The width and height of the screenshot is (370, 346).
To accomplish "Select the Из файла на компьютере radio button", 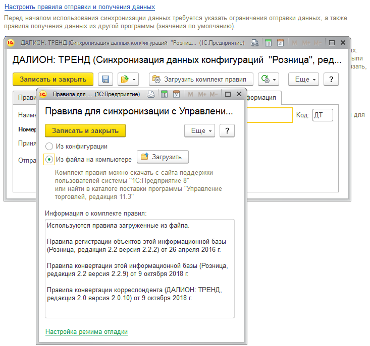I will pyautogui.click(x=49, y=160).
